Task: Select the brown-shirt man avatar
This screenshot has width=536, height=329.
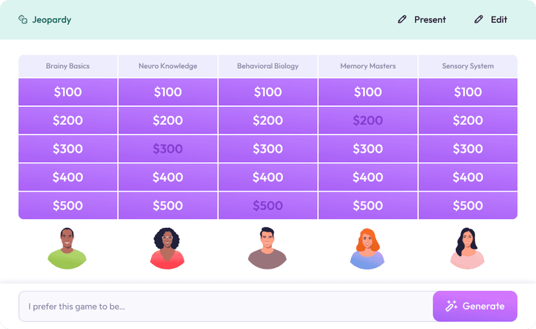Action: tap(267, 248)
